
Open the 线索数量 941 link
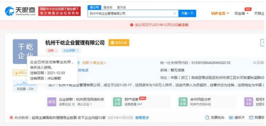pyautogui.click(x=133, y=104)
